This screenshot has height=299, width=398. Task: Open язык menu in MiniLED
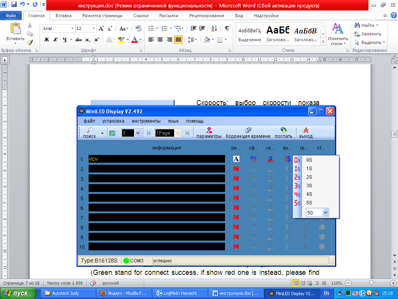tap(173, 121)
